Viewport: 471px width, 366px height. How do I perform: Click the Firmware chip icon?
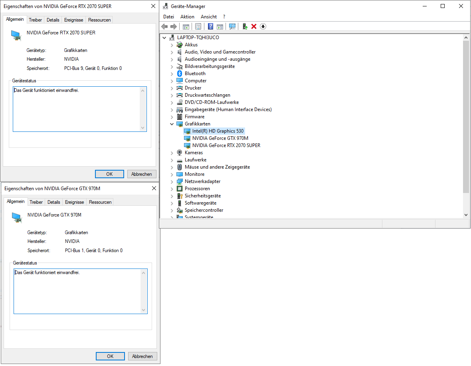click(180, 117)
